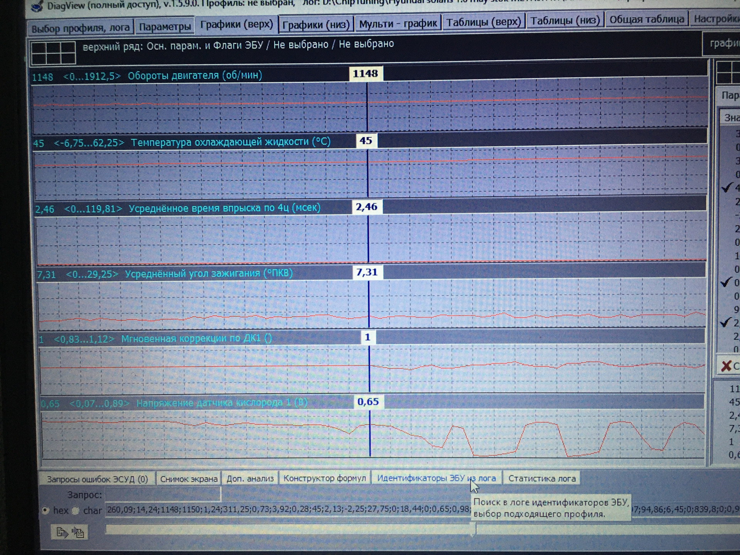Click the Запрос input field
Screen dimensions: 740x555
[163, 494]
